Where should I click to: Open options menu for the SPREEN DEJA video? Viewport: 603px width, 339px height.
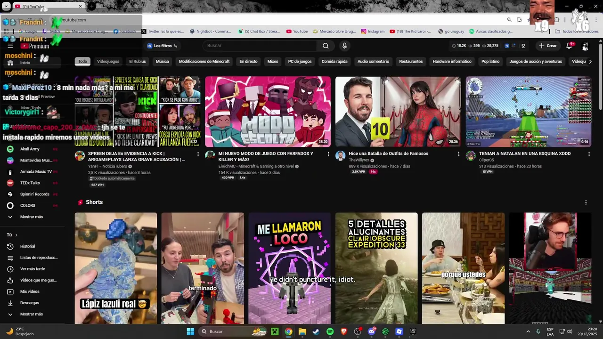click(198, 154)
